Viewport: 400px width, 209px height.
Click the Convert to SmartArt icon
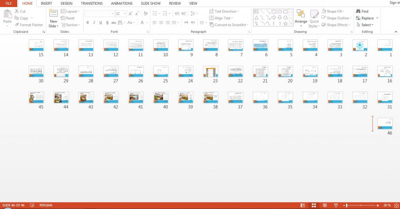point(211,25)
